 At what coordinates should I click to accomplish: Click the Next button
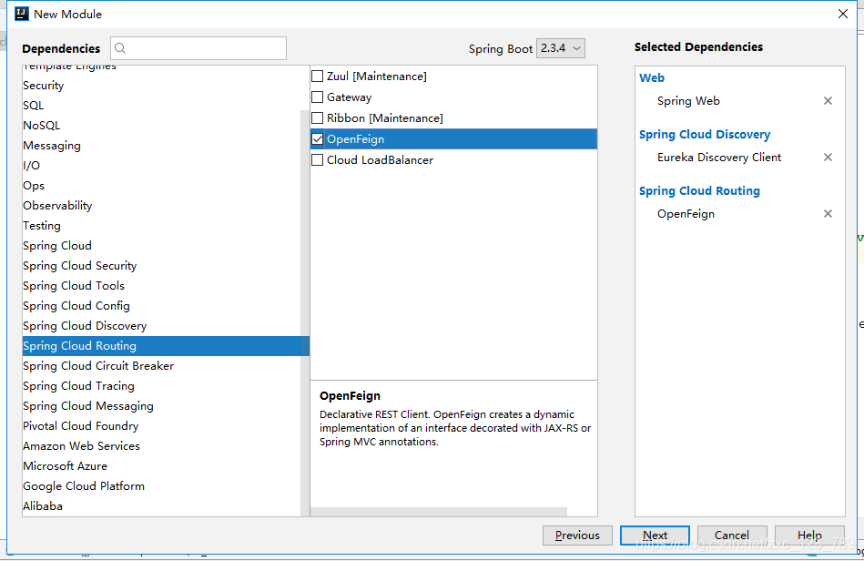[x=655, y=535]
